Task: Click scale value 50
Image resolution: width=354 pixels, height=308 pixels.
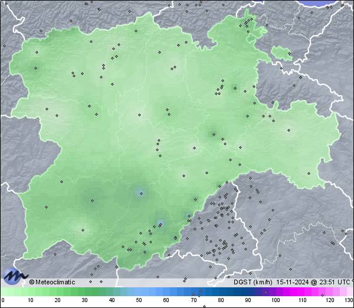Action: tap(139, 300)
